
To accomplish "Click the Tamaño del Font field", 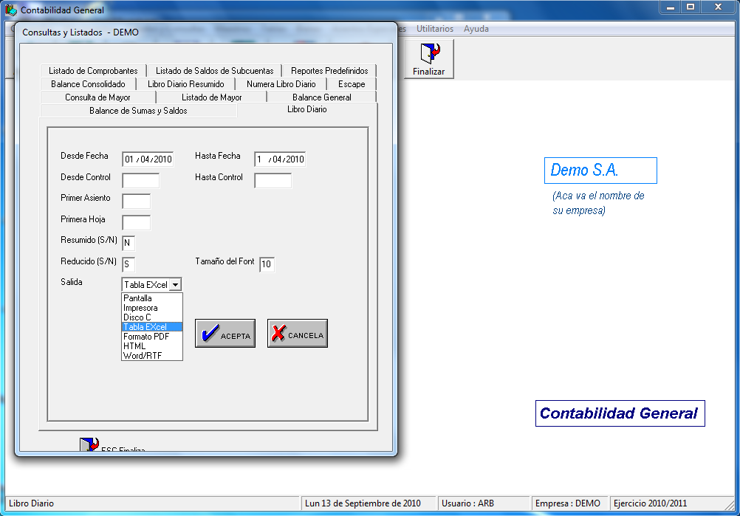I will coord(267,264).
